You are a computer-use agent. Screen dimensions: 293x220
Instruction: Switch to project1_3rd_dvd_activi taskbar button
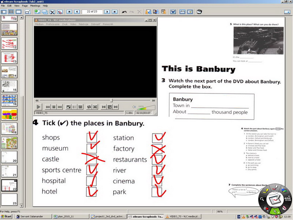[x=108, y=216]
